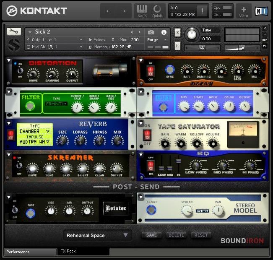The image size is (273, 260).
Task: Click the instrument volume slider
Action: [242, 47]
